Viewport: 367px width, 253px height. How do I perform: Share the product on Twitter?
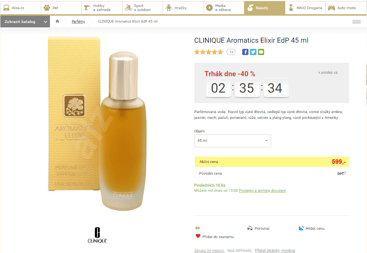click(x=253, y=52)
